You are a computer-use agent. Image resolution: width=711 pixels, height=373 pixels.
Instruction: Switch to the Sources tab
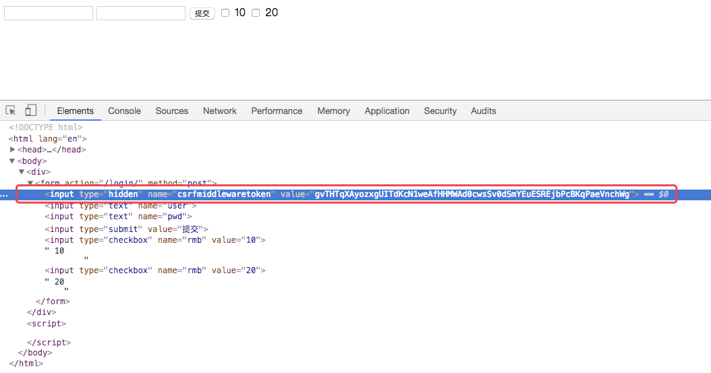(x=172, y=111)
